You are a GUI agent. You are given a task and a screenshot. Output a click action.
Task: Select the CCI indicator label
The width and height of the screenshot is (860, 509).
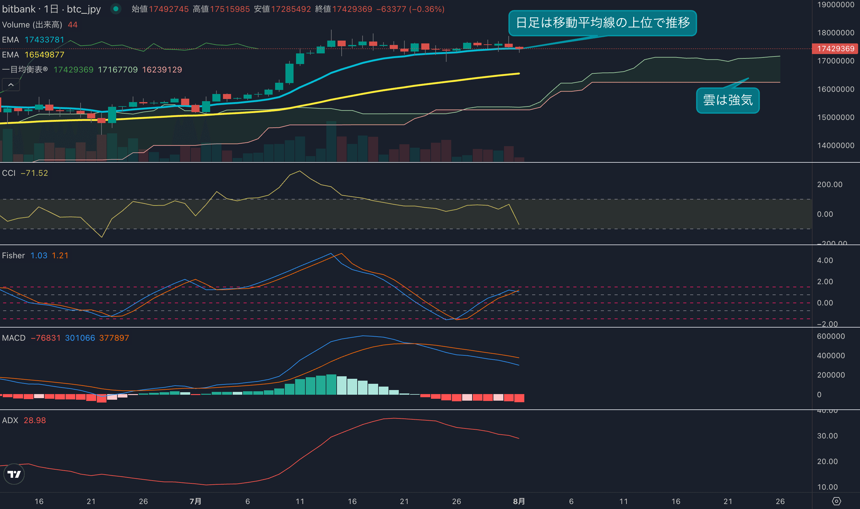pos(8,173)
